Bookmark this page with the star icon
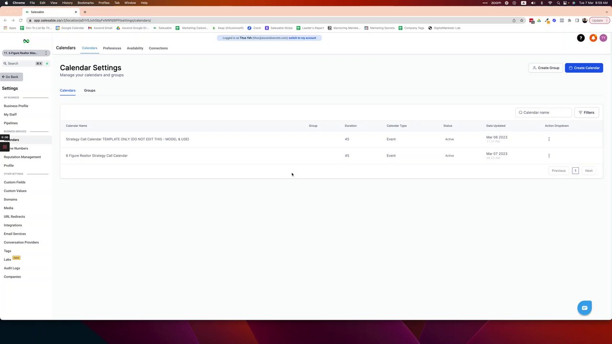The image size is (612, 344). (522, 21)
